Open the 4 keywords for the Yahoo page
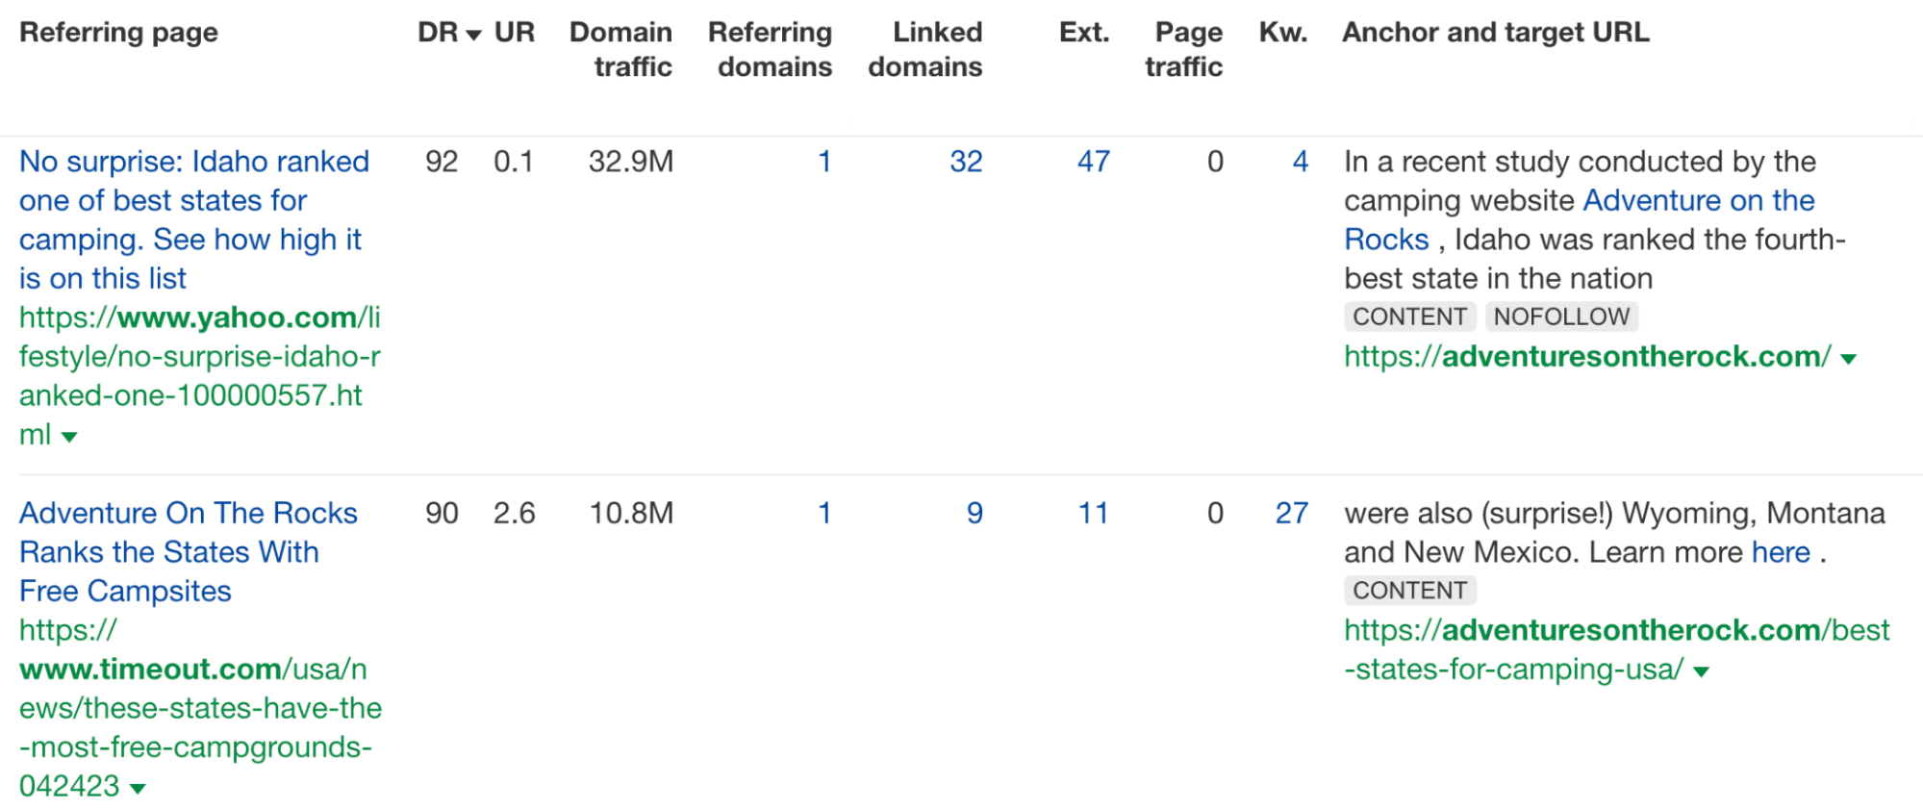 pos(1301,162)
